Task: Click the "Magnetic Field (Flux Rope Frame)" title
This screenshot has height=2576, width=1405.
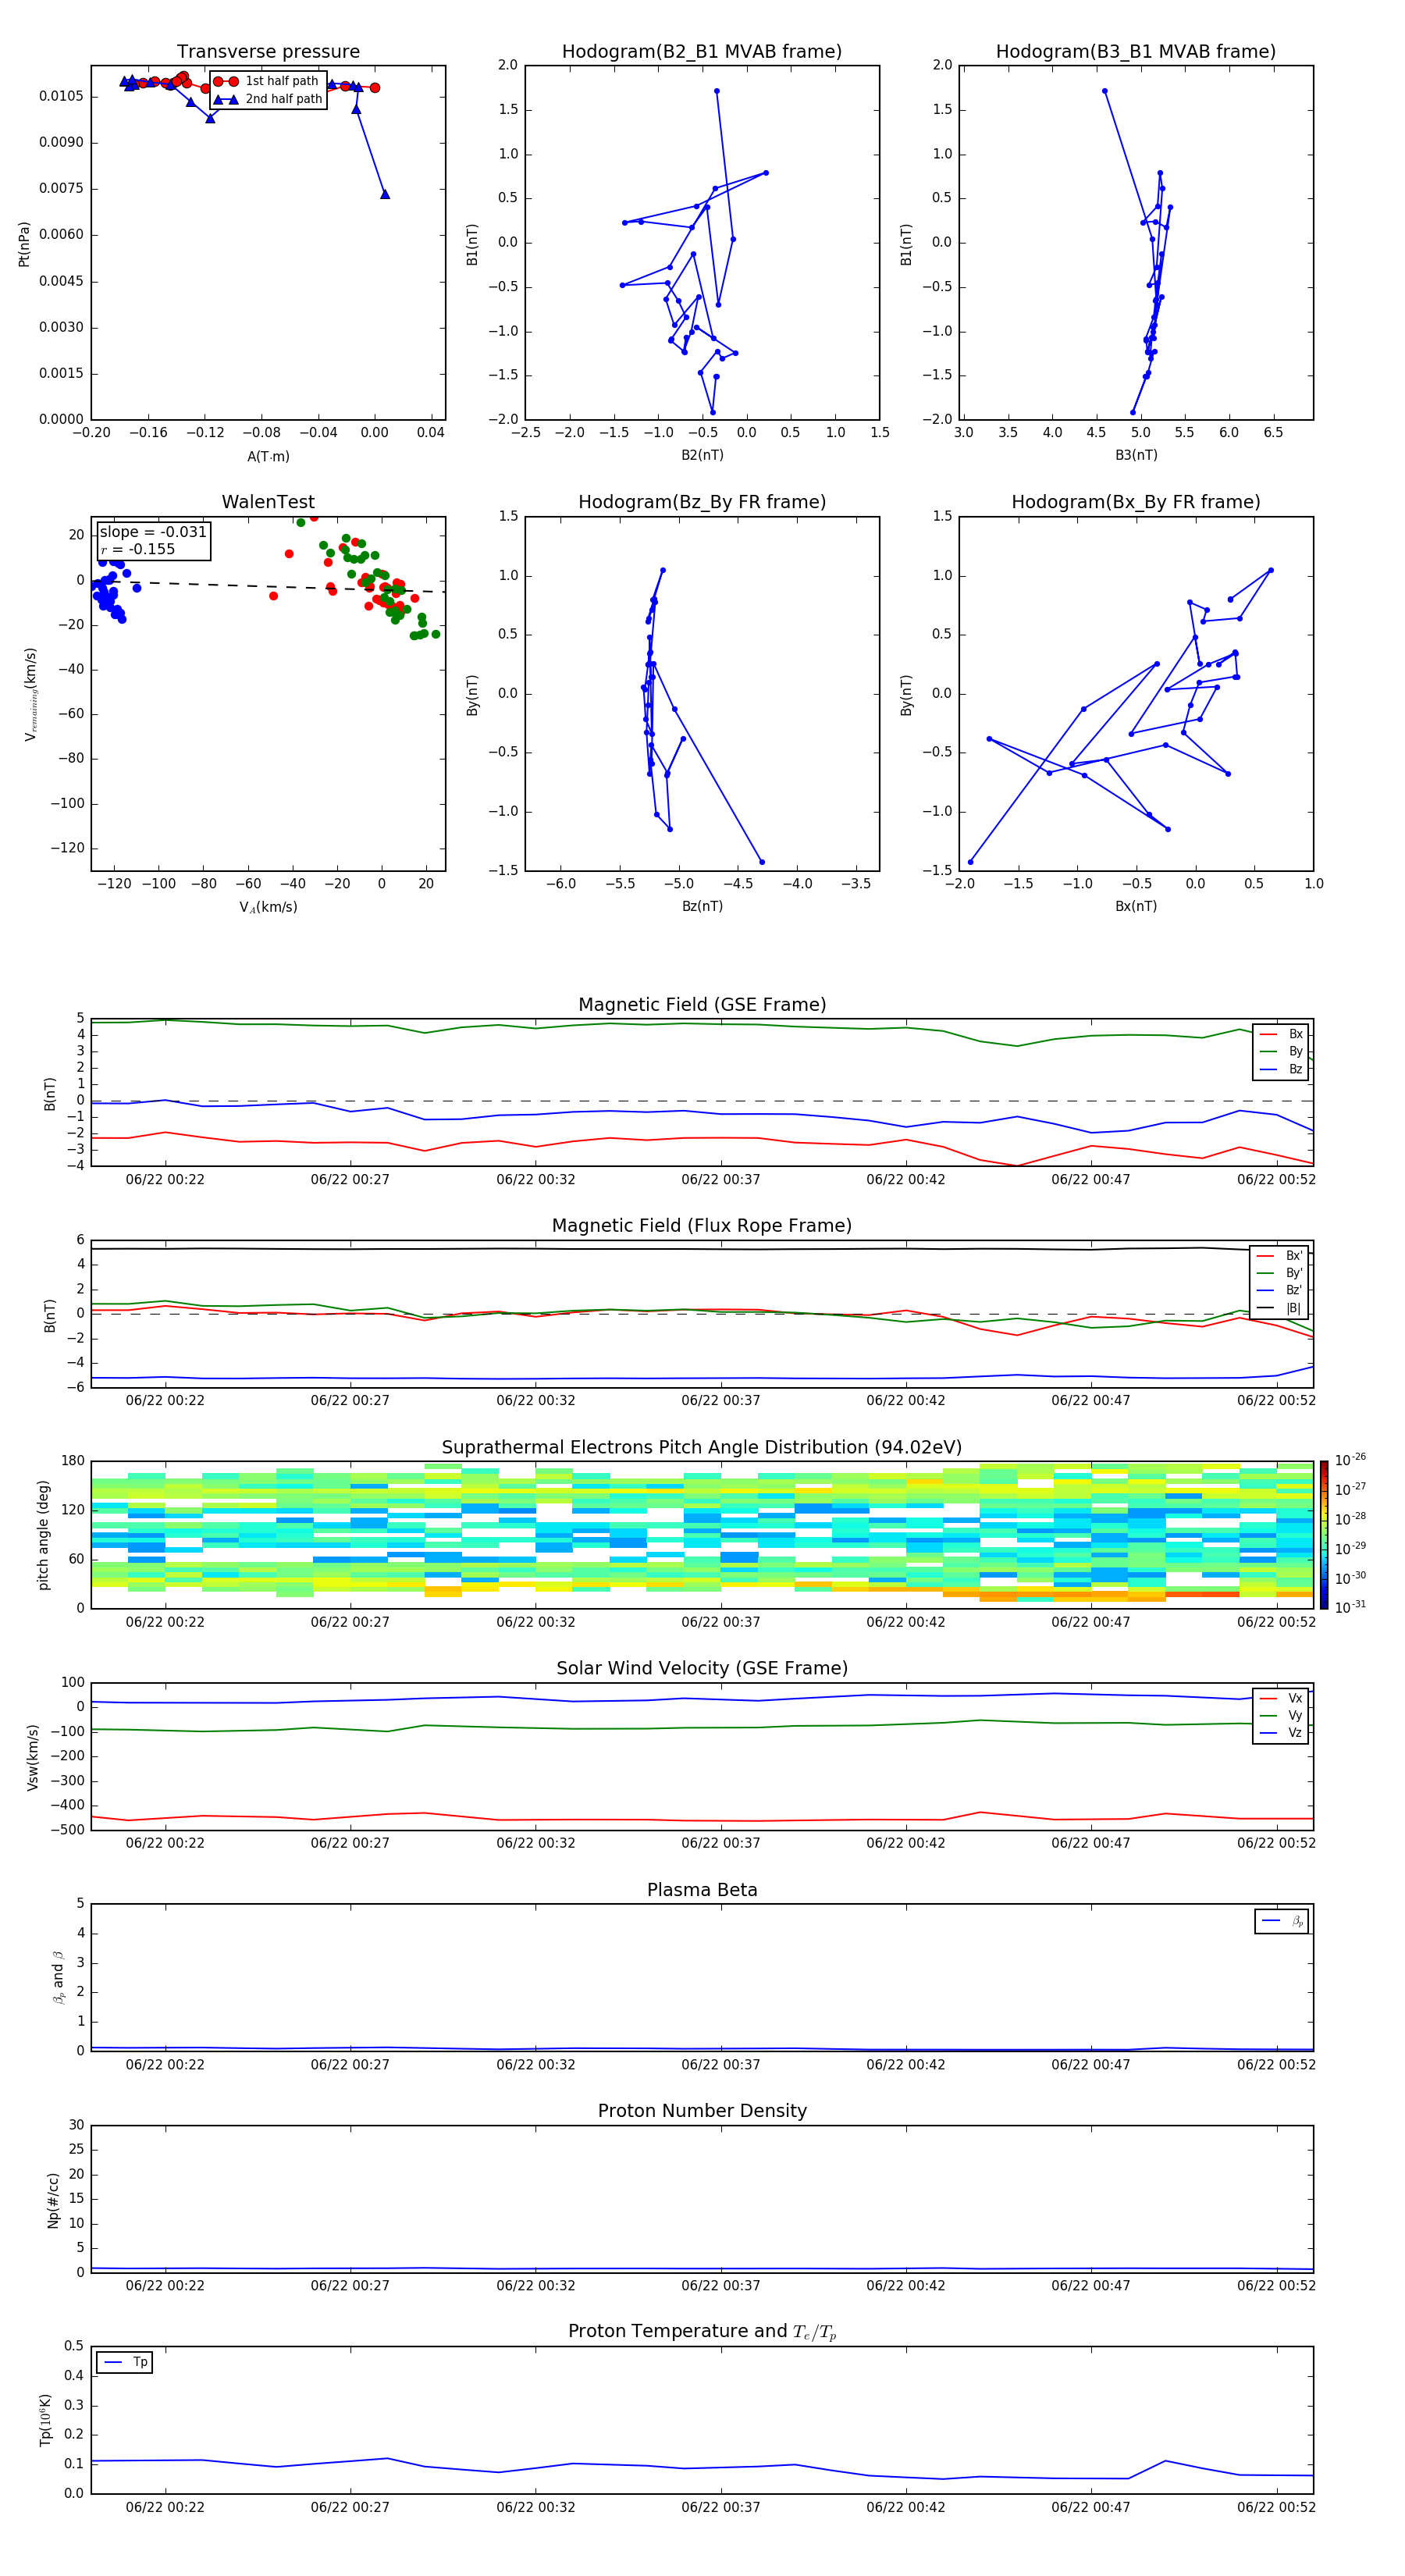Action: (702, 1226)
